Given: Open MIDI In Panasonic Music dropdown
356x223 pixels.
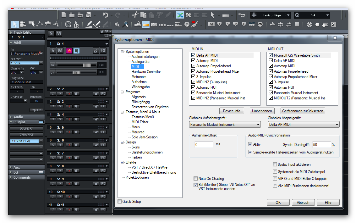Looking at the screenshot, I should (x=41, y=54).
